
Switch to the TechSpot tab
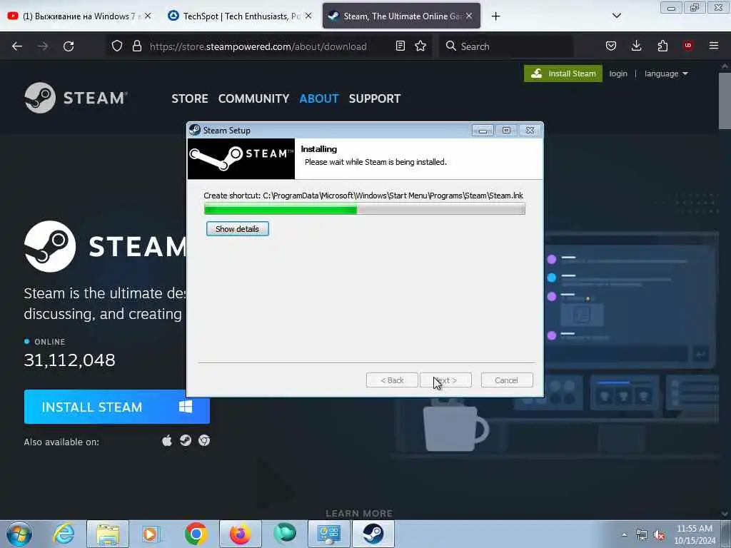(x=233, y=16)
